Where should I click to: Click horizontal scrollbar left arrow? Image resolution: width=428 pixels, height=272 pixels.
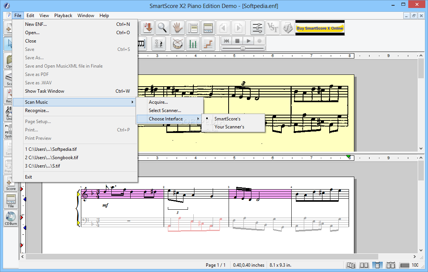(x=22, y=257)
